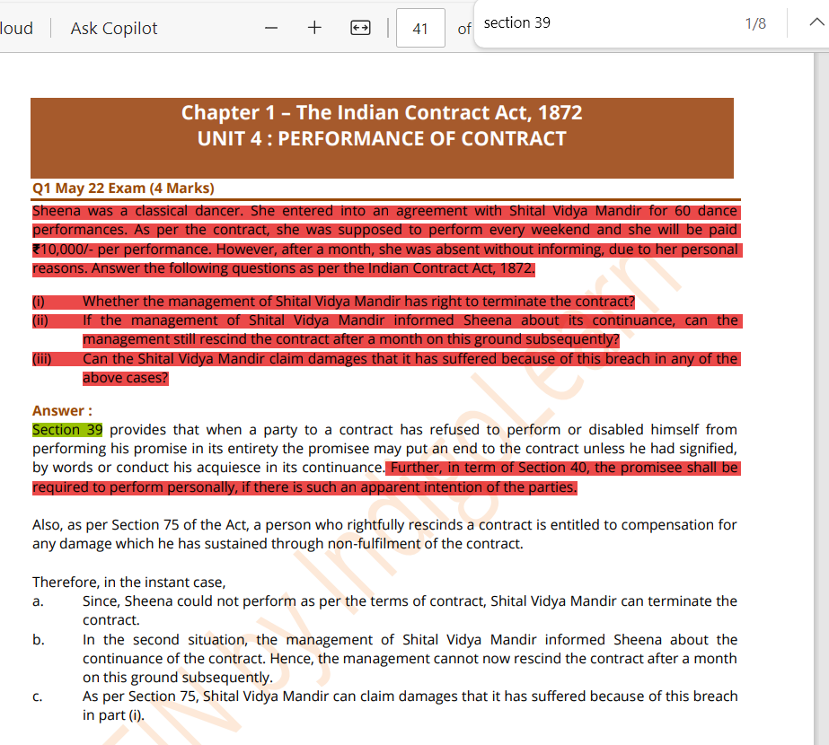This screenshot has height=745, width=829.
Task: Click the zoom in plus icon
Action: (314, 28)
